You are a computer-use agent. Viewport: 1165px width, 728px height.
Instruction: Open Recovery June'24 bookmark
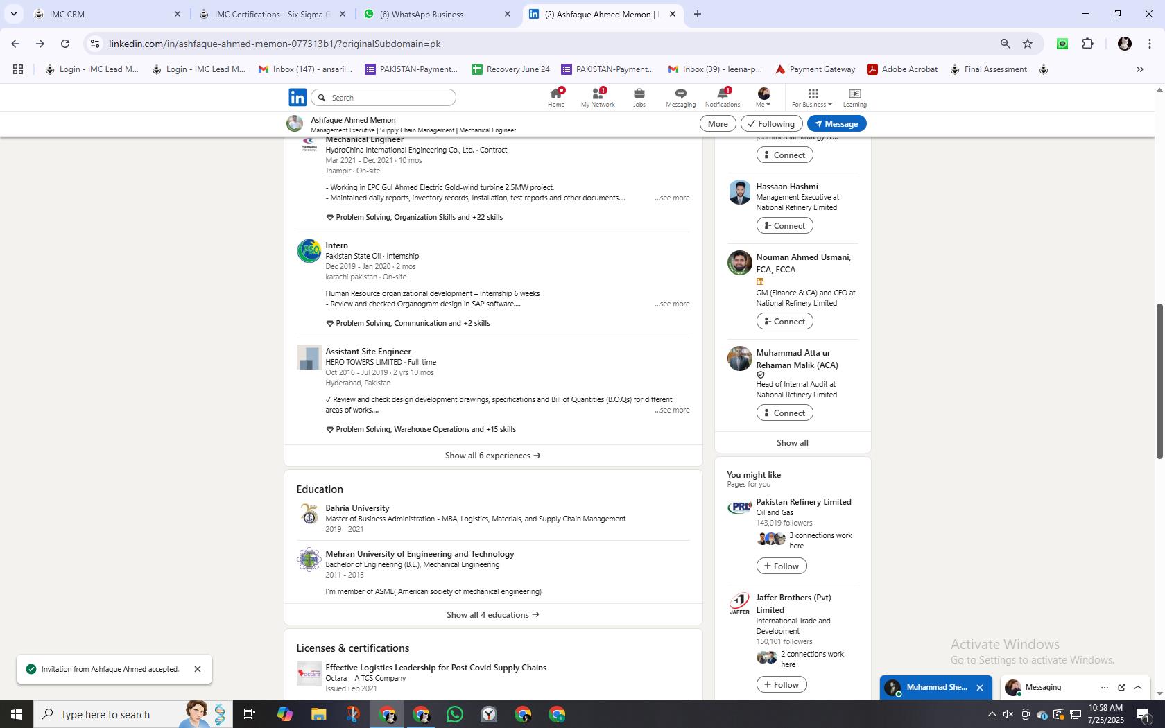point(511,69)
